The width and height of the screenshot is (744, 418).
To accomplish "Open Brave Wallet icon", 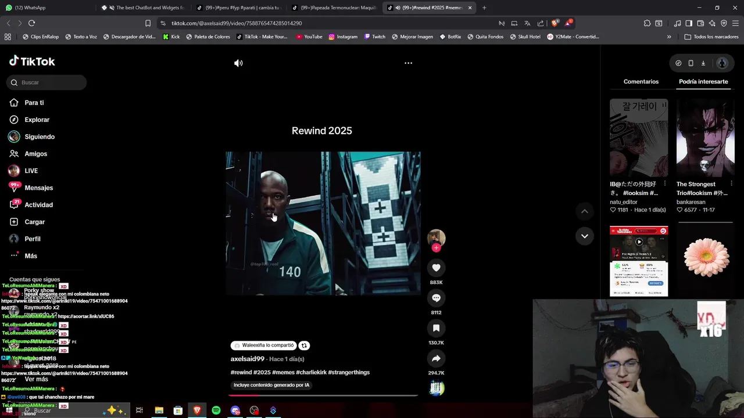I will [x=700, y=23].
